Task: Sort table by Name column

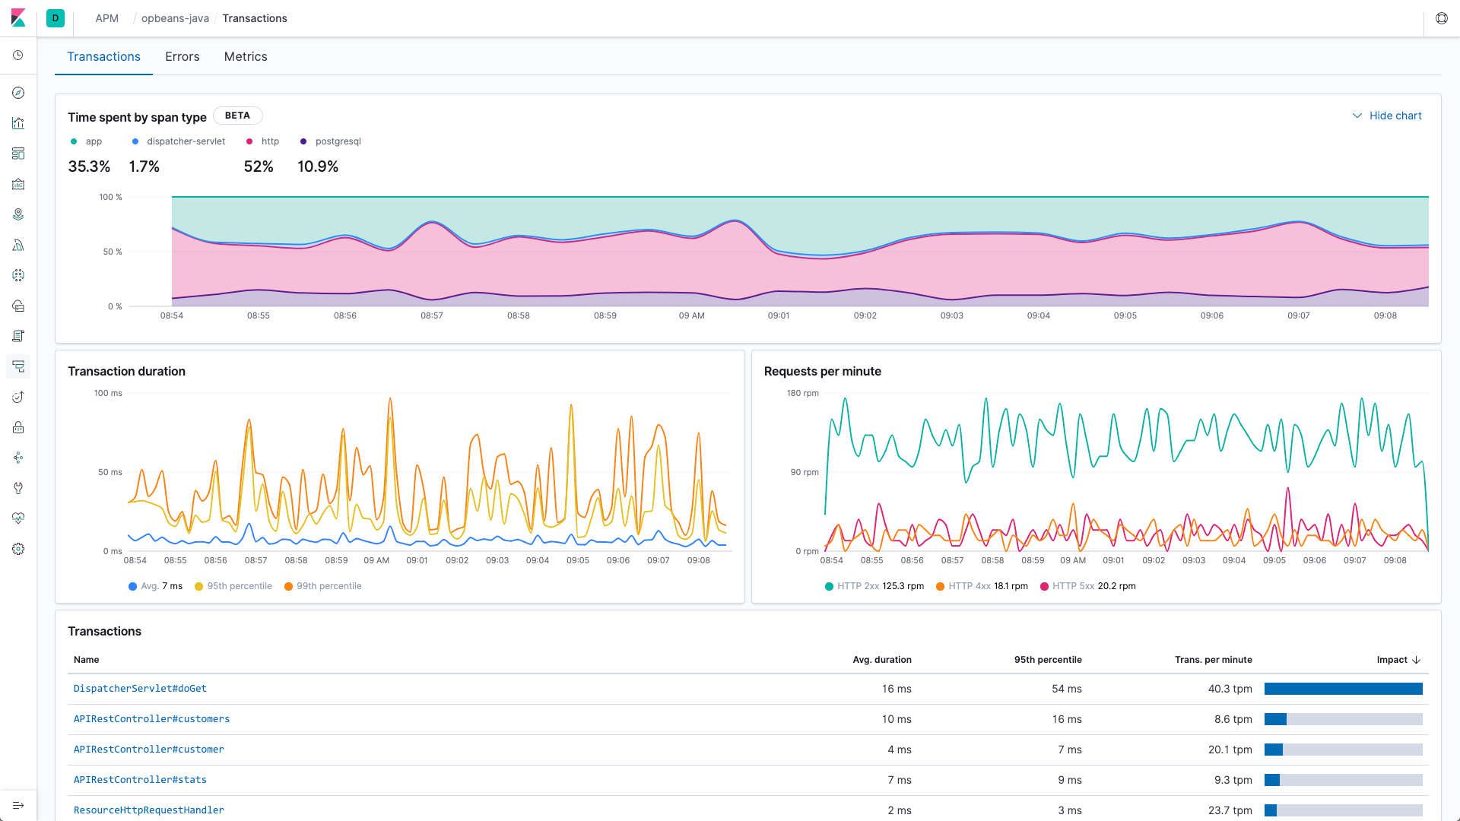Action: tap(87, 660)
